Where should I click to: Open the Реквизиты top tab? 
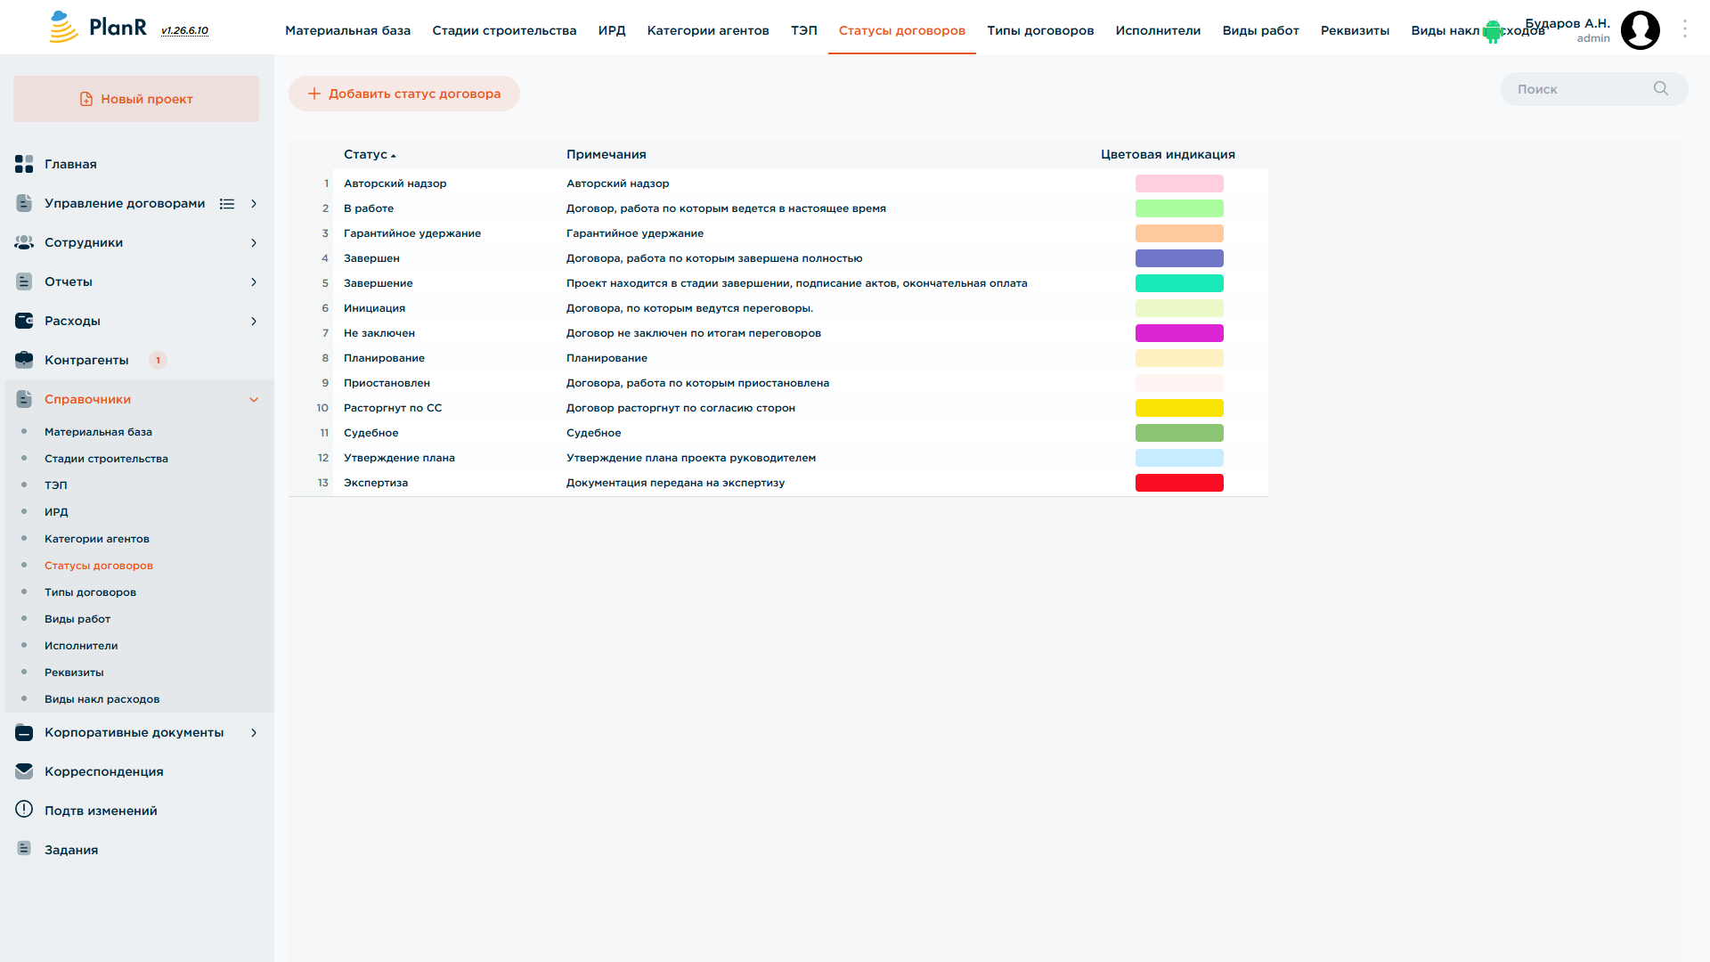point(1355,30)
